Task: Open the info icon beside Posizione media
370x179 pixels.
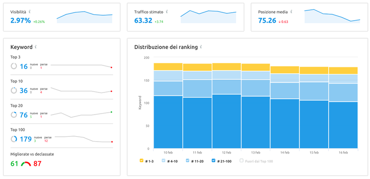Action: pos(291,11)
